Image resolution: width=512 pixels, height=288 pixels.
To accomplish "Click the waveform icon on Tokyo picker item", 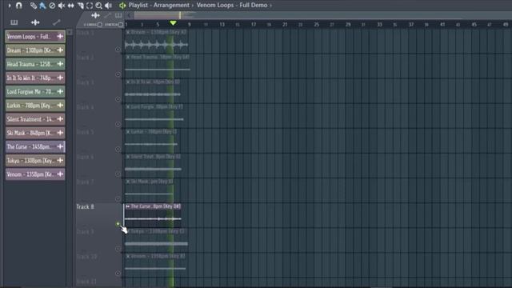I will [x=60, y=160].
